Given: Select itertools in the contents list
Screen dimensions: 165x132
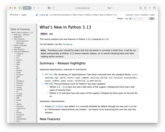Looking at the screenshot, I should pyautogui.click(x=19, y=83).
